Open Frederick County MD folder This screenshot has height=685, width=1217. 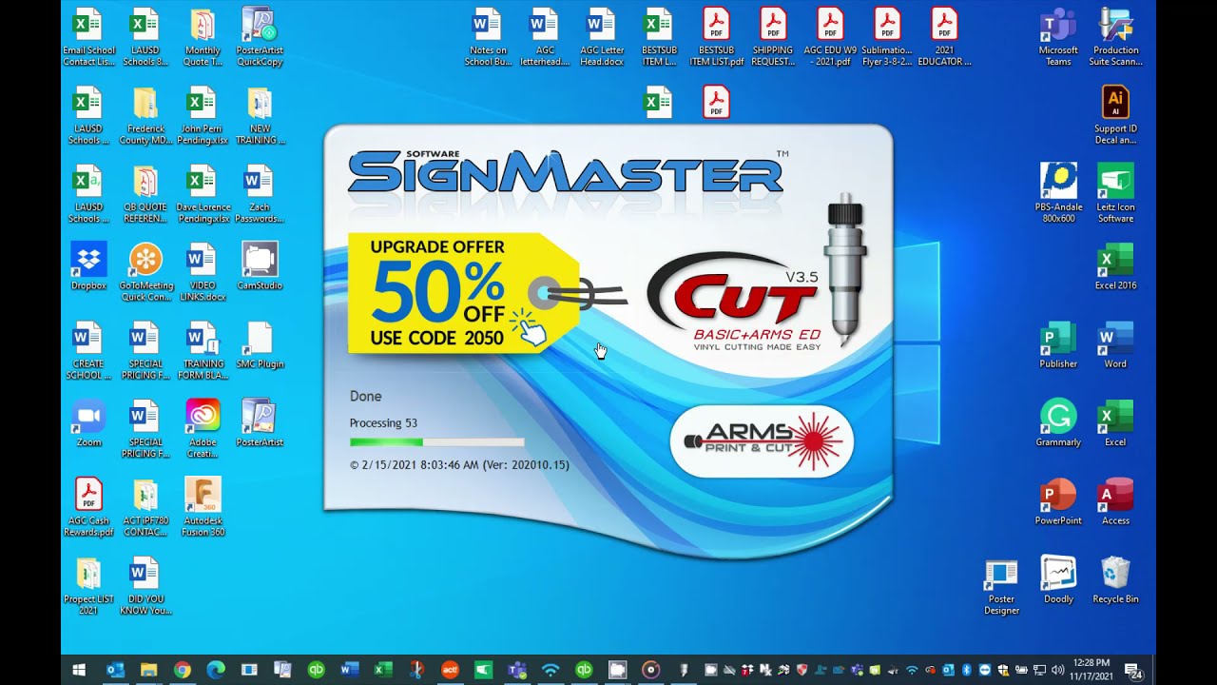tap(145, 116)
